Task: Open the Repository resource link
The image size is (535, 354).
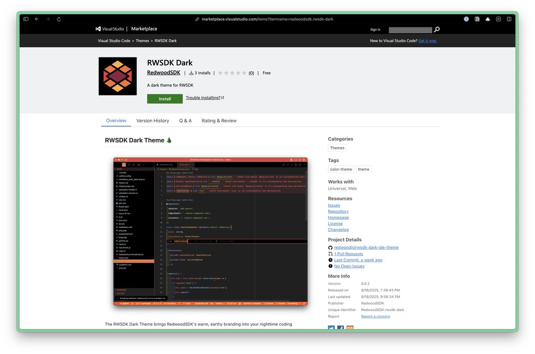Action: pos(338,211)
